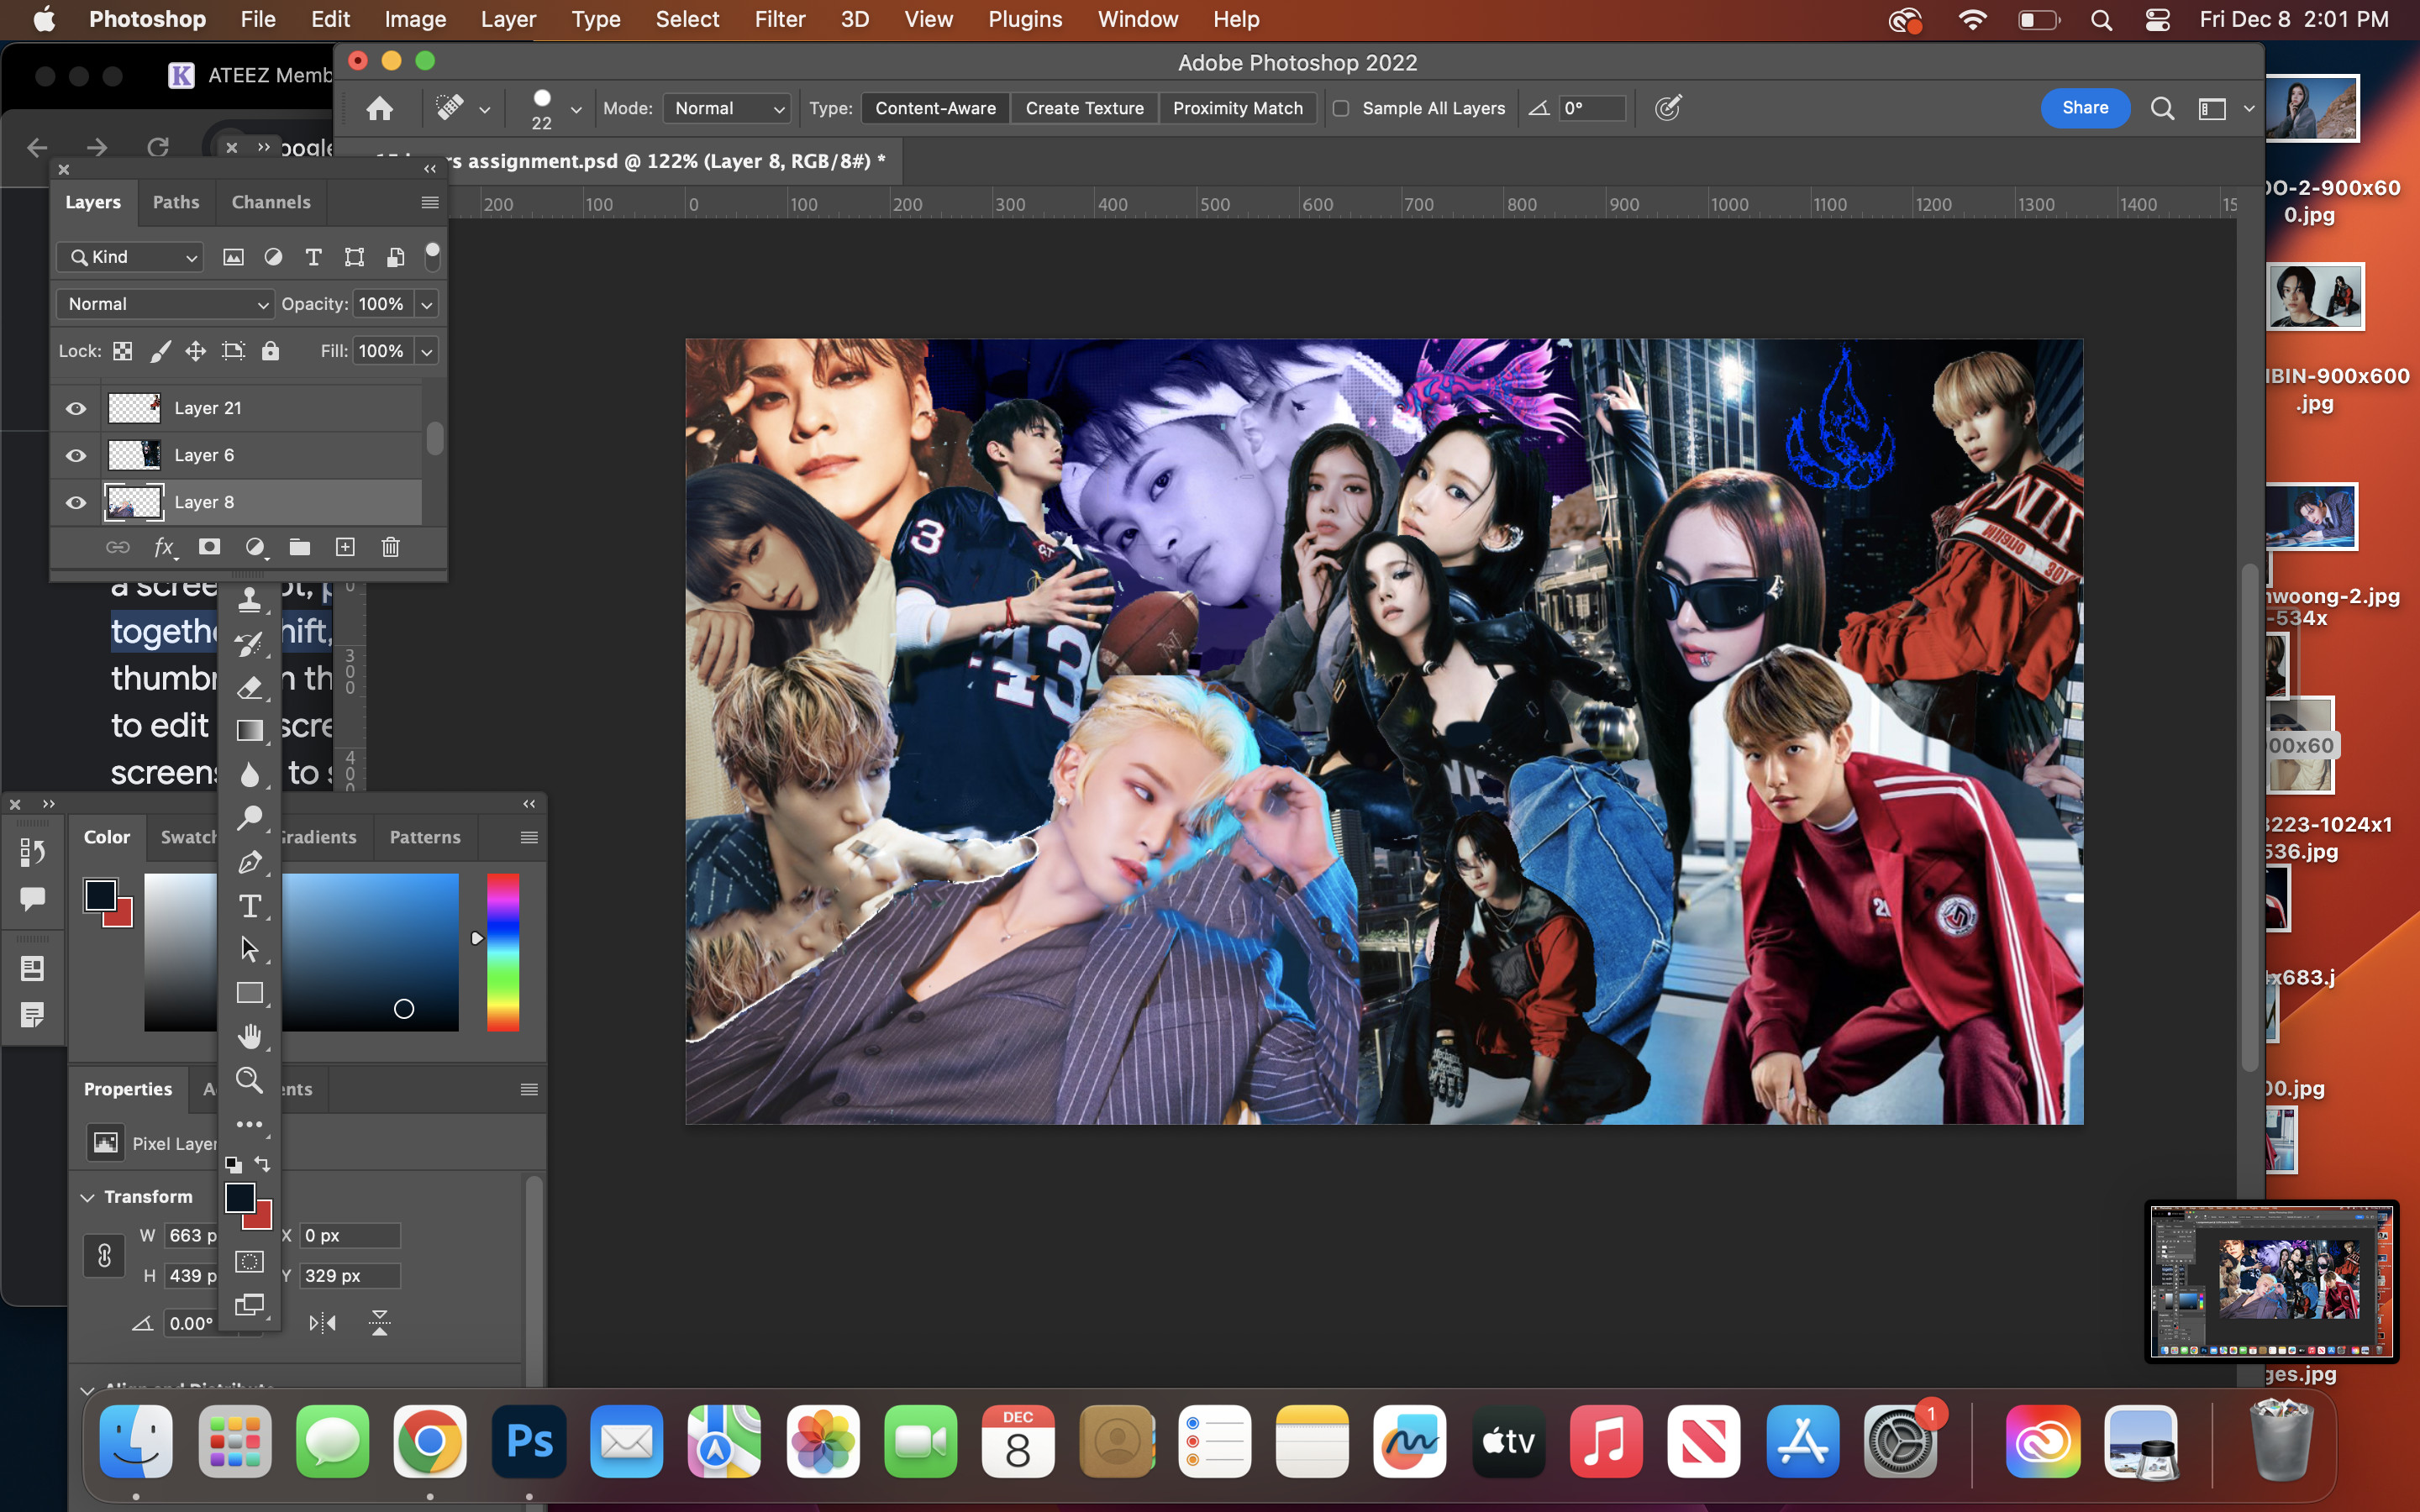Go to Photoshop Home screen

[x=379, y=108]
